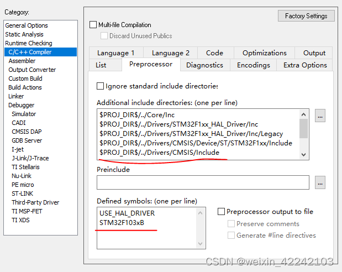
Task: Select Debugger category
Action: (x=40, y=105)
